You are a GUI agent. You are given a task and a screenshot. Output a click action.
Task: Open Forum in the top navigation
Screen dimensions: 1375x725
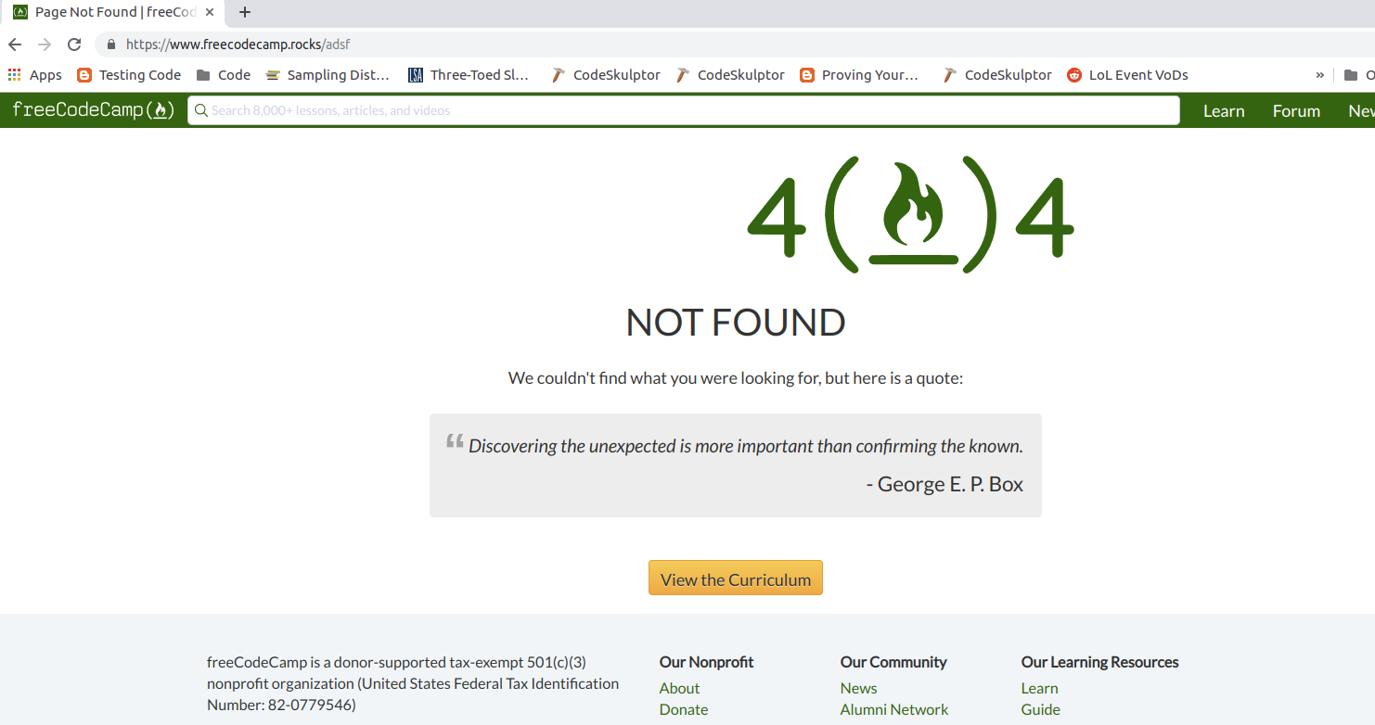pyautogui.click(x=1296, y=111)
